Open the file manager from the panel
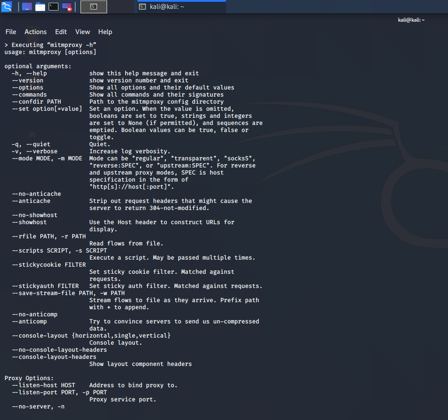 pos(40,7)
